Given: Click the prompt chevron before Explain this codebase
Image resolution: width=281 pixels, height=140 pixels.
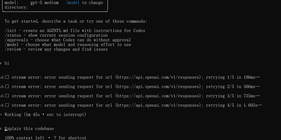Looking at the screenshot, I should point(1,129).
